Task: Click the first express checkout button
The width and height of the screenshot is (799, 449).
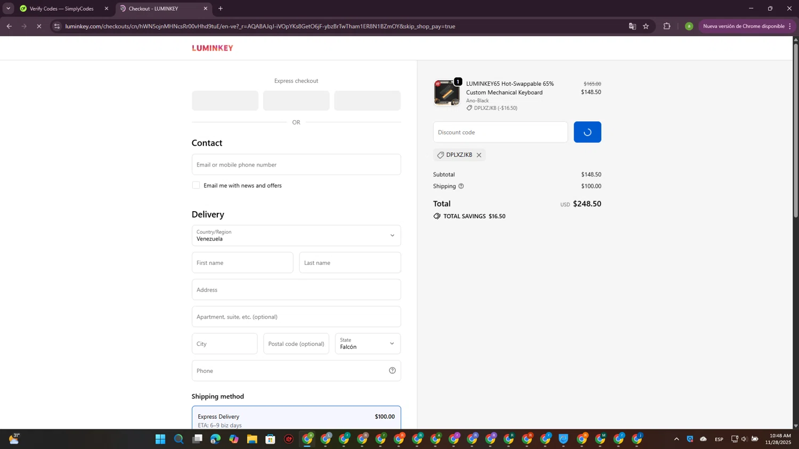Action: point(225,101)
